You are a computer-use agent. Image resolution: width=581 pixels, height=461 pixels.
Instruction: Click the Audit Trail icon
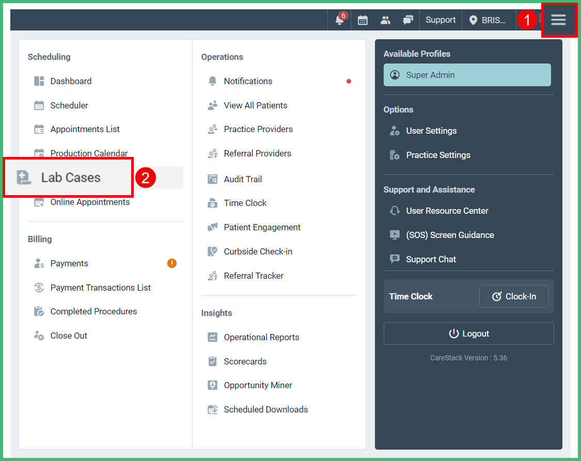point(212,179)
